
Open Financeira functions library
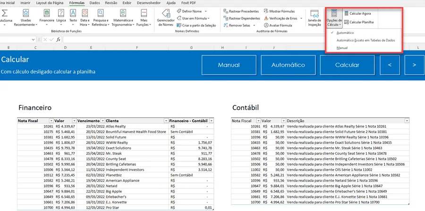(47, 18)
